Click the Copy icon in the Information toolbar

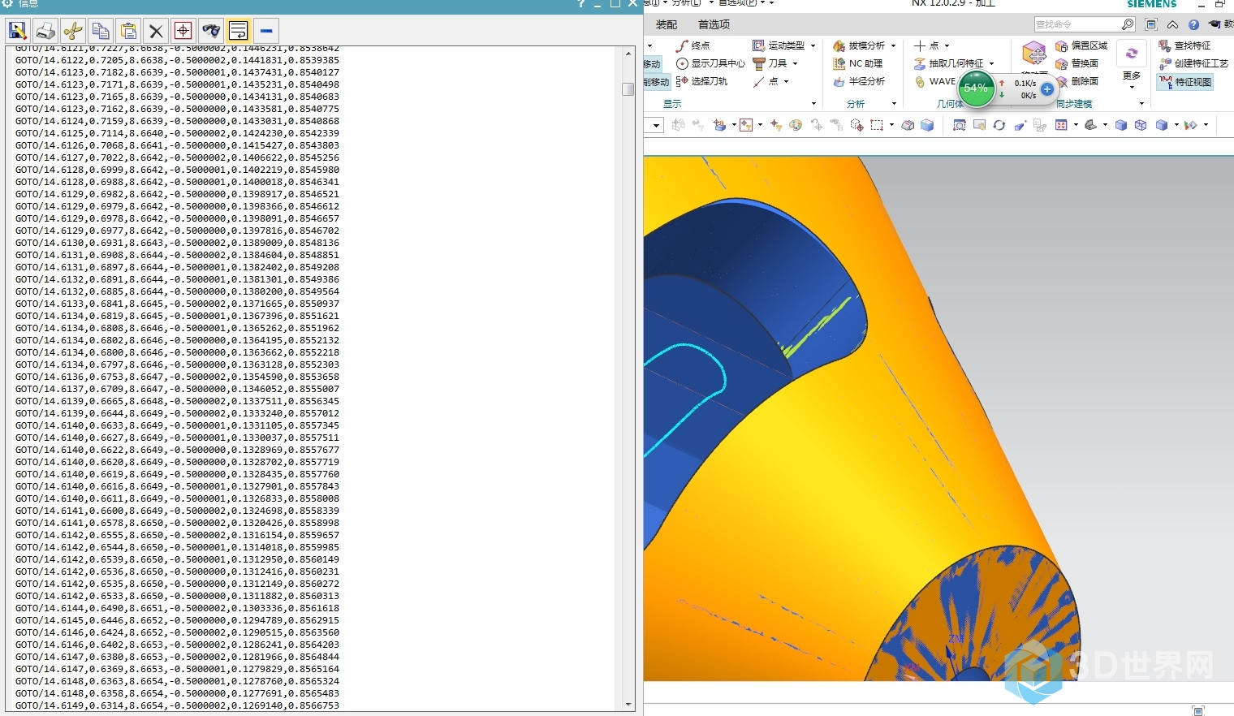click(x=101, y=32)
